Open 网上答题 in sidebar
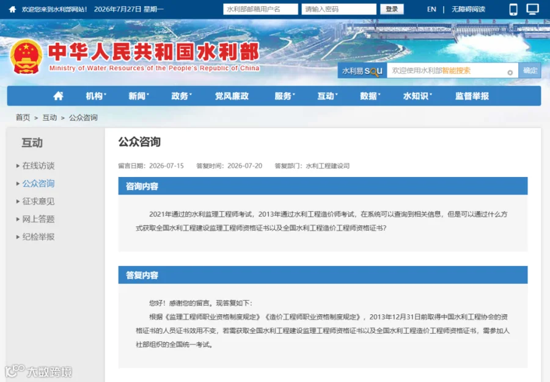This screenshot has height=382, width=550. click(38, 219)
